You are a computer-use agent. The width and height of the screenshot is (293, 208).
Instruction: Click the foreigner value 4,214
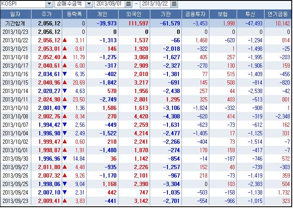point(141,133)
